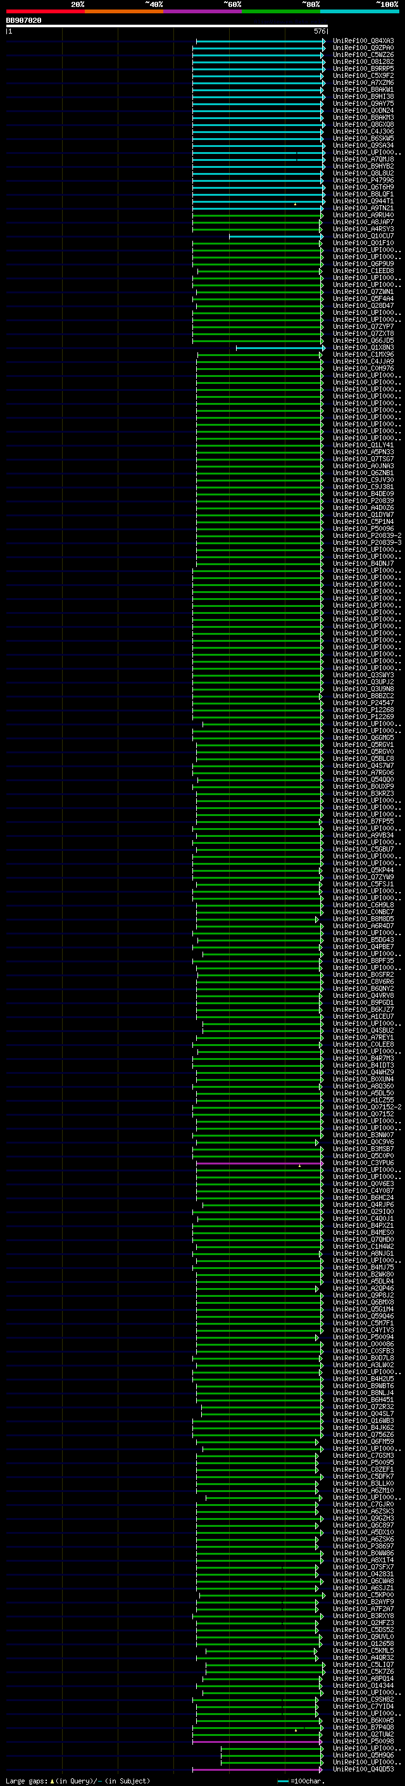The width and height of the screenshot is (405, 1786).
Task: Click the red ~20% identity legend bar
Action: coord(45,11)
